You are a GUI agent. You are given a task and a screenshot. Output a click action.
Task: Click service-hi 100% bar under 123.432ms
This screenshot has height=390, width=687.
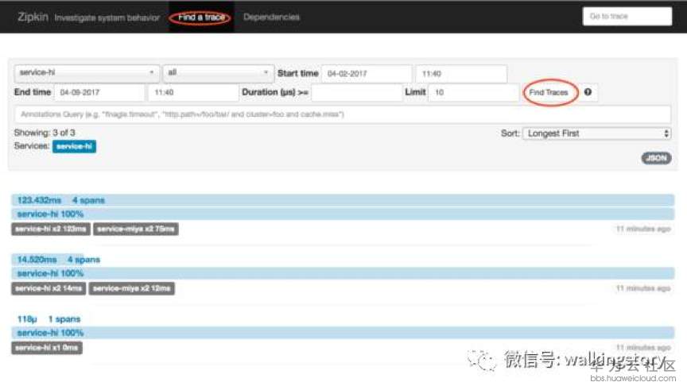click(343, 214)
